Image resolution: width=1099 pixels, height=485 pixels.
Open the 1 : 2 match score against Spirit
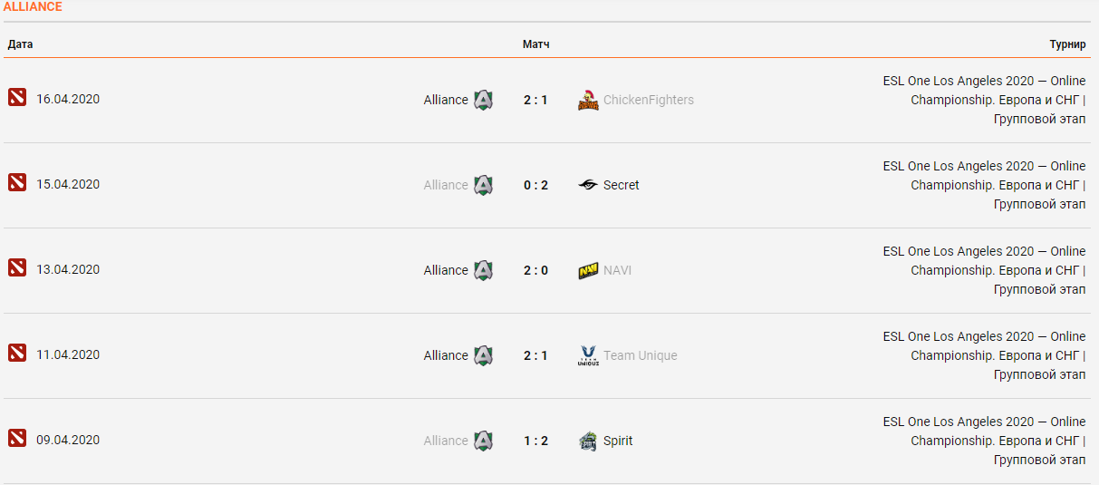535,441
